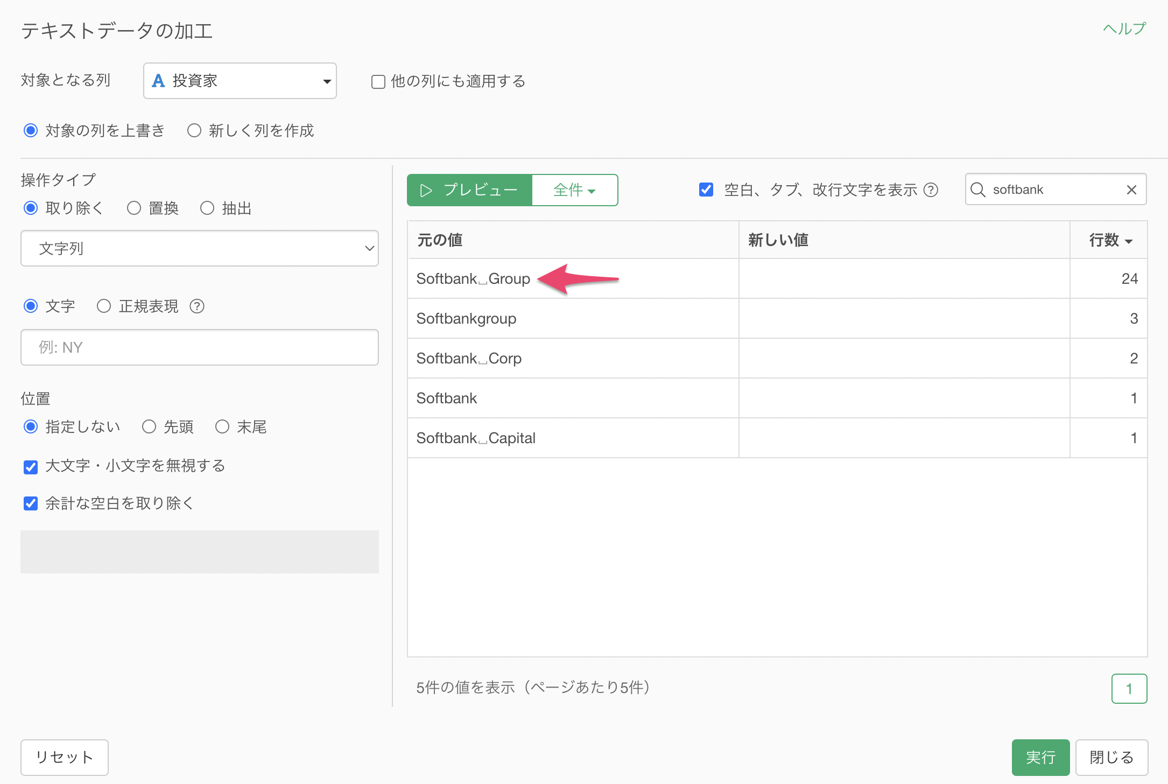Image resolution: width=1168 pixels, height=784 pixels.
Task: Select 置換 operation type
Action: coord(133,208)
